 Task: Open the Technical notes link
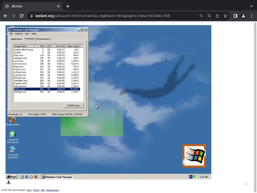click(x=53, y=190)
